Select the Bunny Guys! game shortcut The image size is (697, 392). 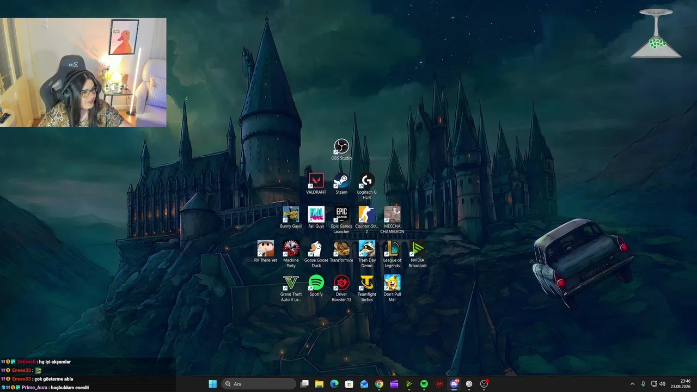pos(291,218)
